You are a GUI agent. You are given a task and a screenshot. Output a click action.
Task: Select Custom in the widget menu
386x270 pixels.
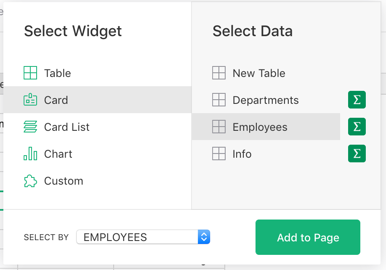[x=63, y=180]
